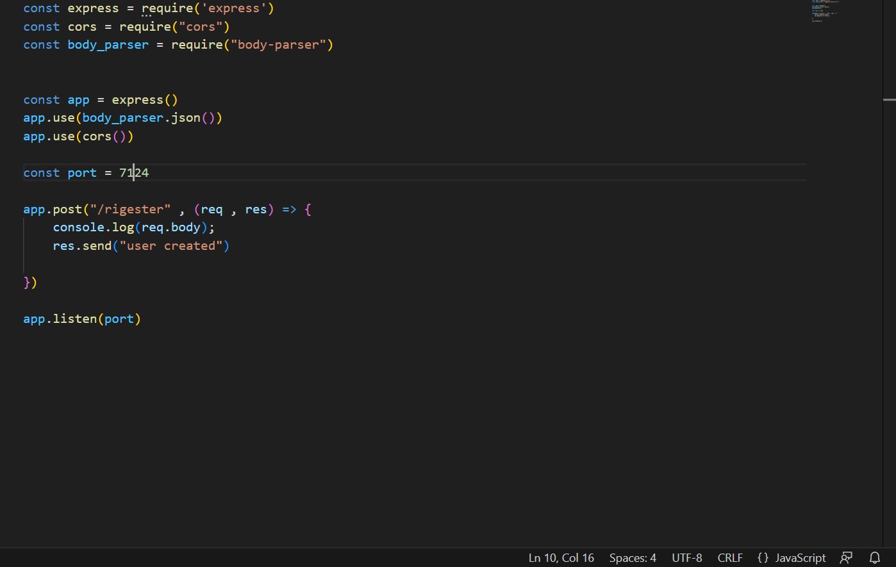Place cursor on "/rigester" route string

click(131, 210)
